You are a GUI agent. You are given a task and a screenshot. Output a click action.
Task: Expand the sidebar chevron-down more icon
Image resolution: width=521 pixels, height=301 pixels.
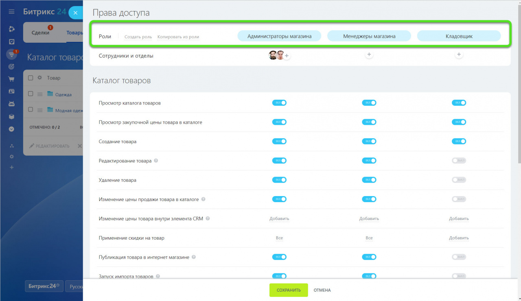coord(11,129)
